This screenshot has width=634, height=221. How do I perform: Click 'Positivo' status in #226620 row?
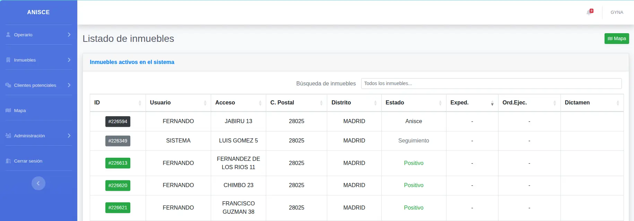(414, 185)
